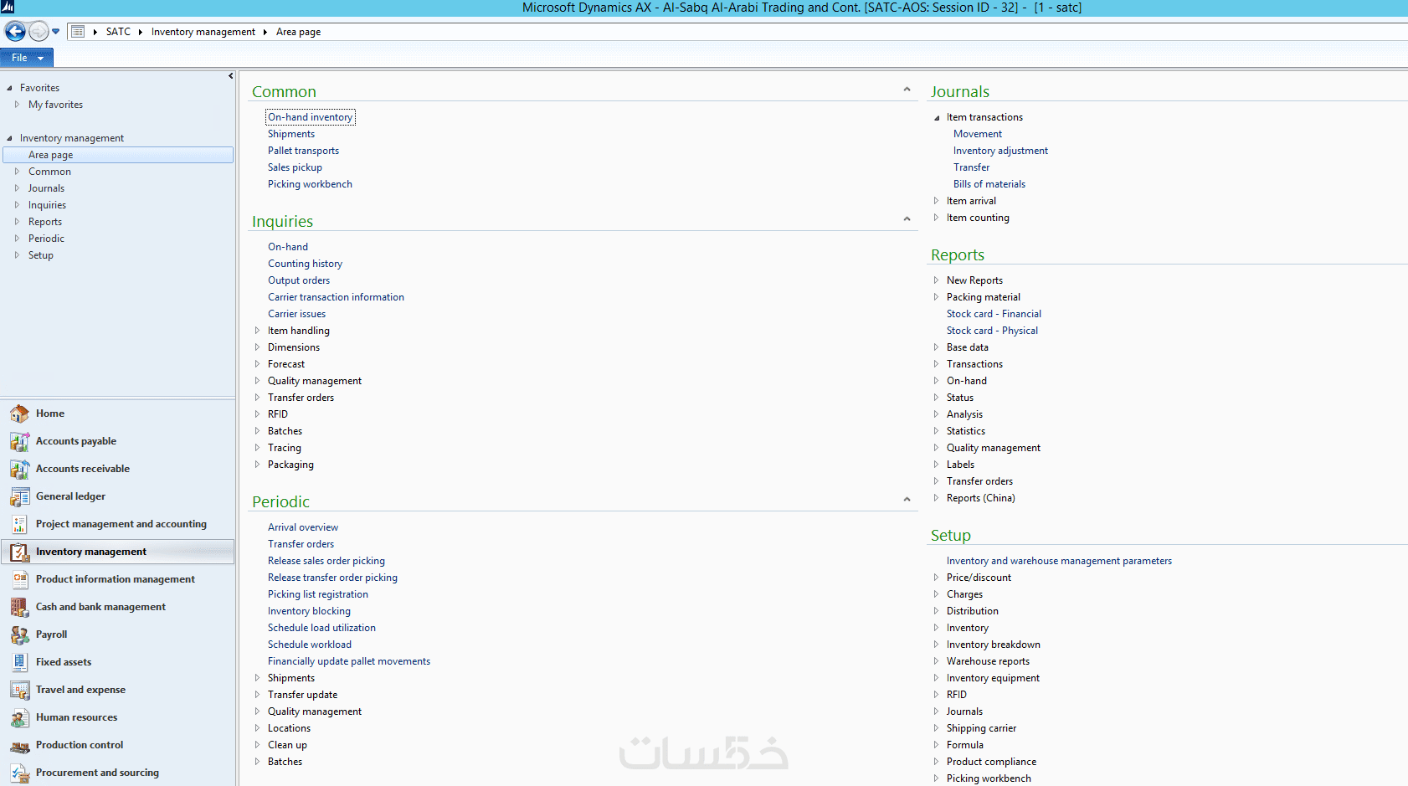Open Counting history inquiry link
The width and height of the screenshot is (1408, 786).
click(x=306, y=264)
